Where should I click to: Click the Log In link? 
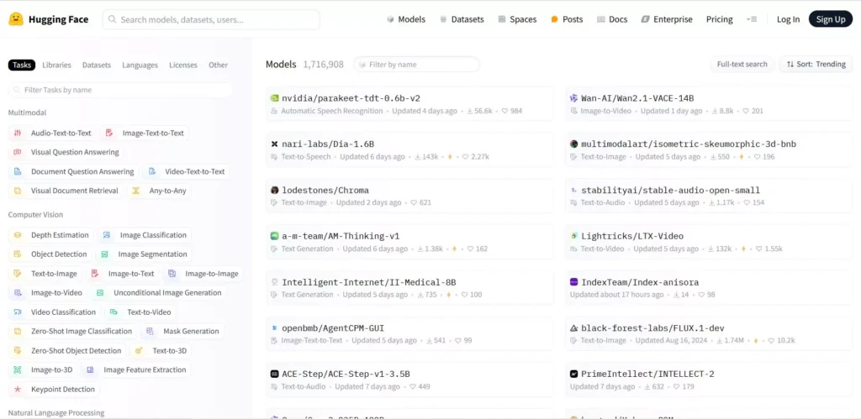788,19
